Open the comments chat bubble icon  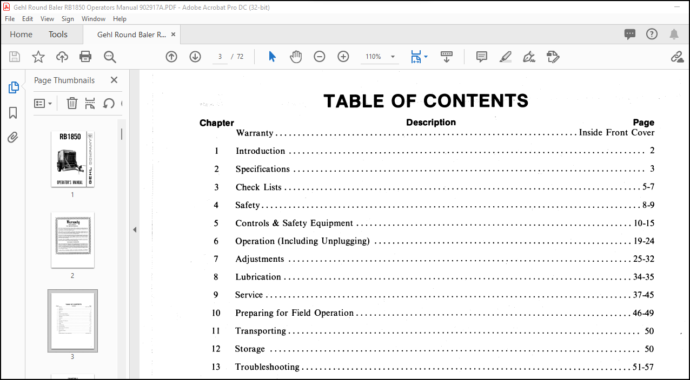point(630,34)
